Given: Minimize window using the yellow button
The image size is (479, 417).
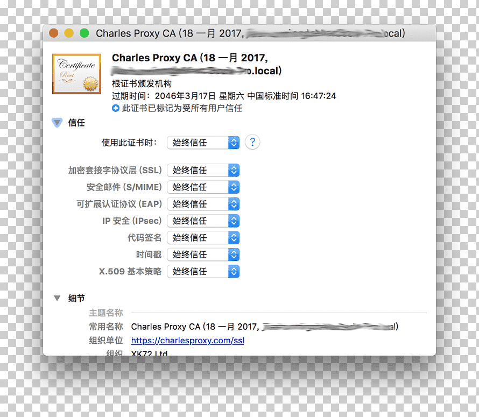Looking at the screenshot, I should pyautogui.click(x=69, y=33).
